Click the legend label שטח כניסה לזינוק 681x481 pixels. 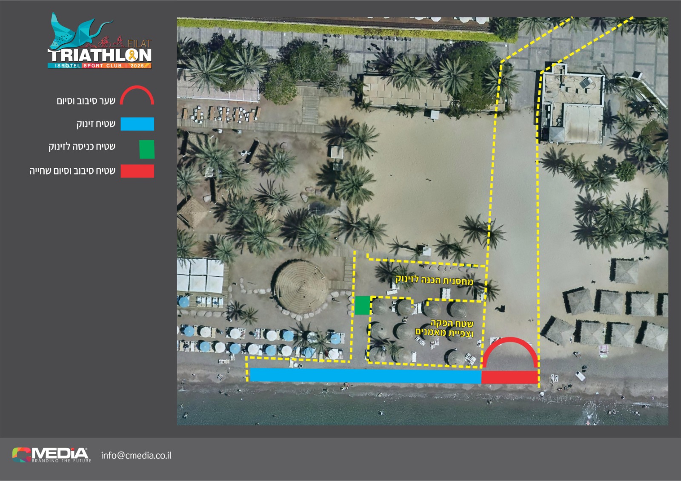[x=82, y=147]
